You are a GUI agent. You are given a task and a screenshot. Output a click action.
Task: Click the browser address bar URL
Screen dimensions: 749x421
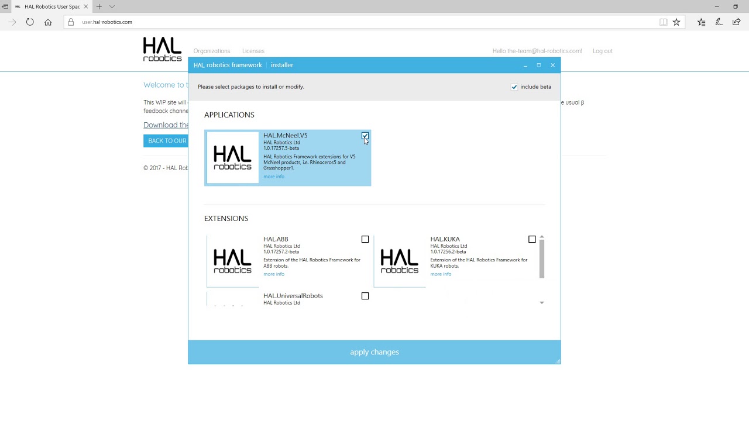107,22
